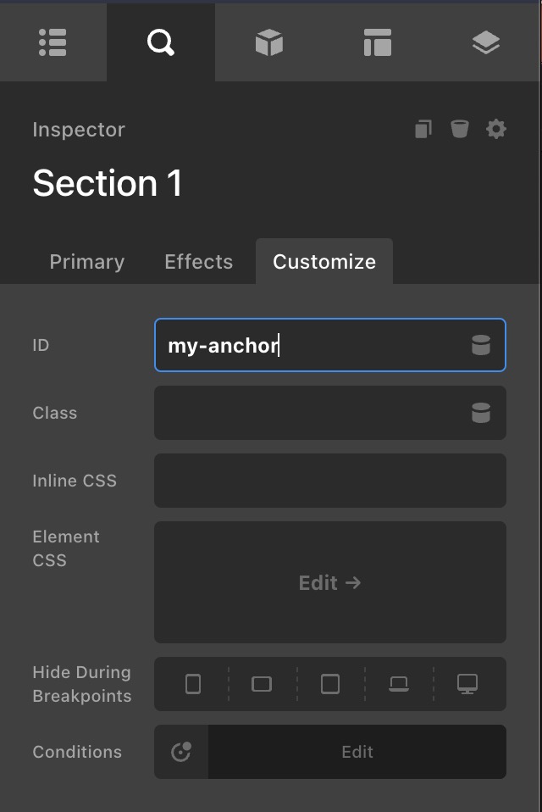Toggle hide on desktop monitor breakpoint
The height and width of the screenshot is (812, 542).
(x=467, y=684)
